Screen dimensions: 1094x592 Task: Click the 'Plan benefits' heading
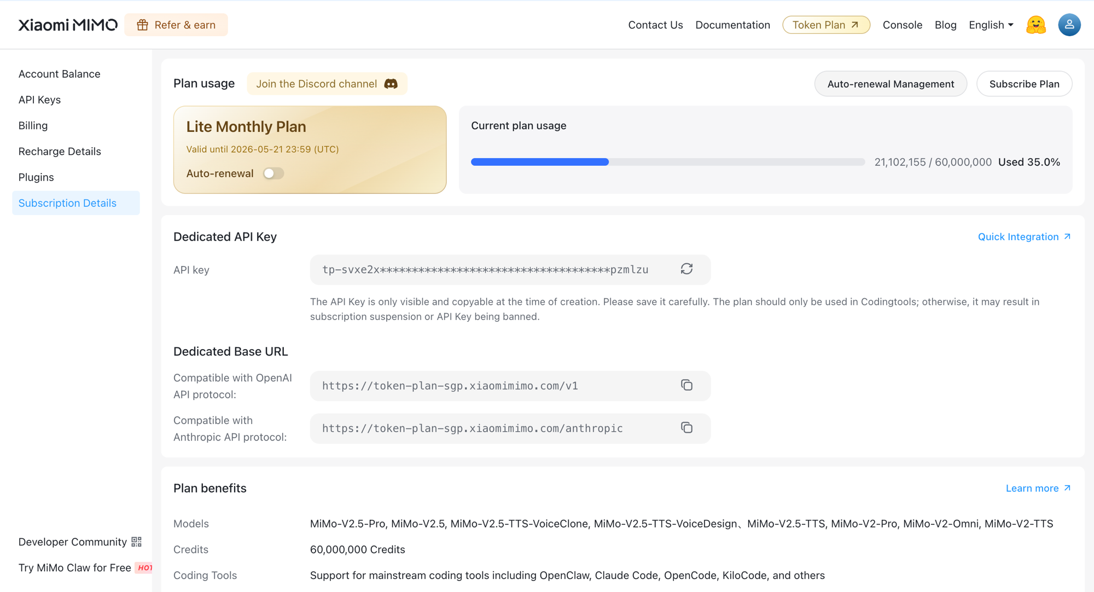[x=210, y=488]
